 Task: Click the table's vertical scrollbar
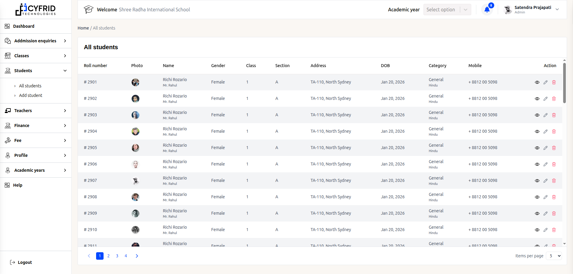(x=564, y=83)
